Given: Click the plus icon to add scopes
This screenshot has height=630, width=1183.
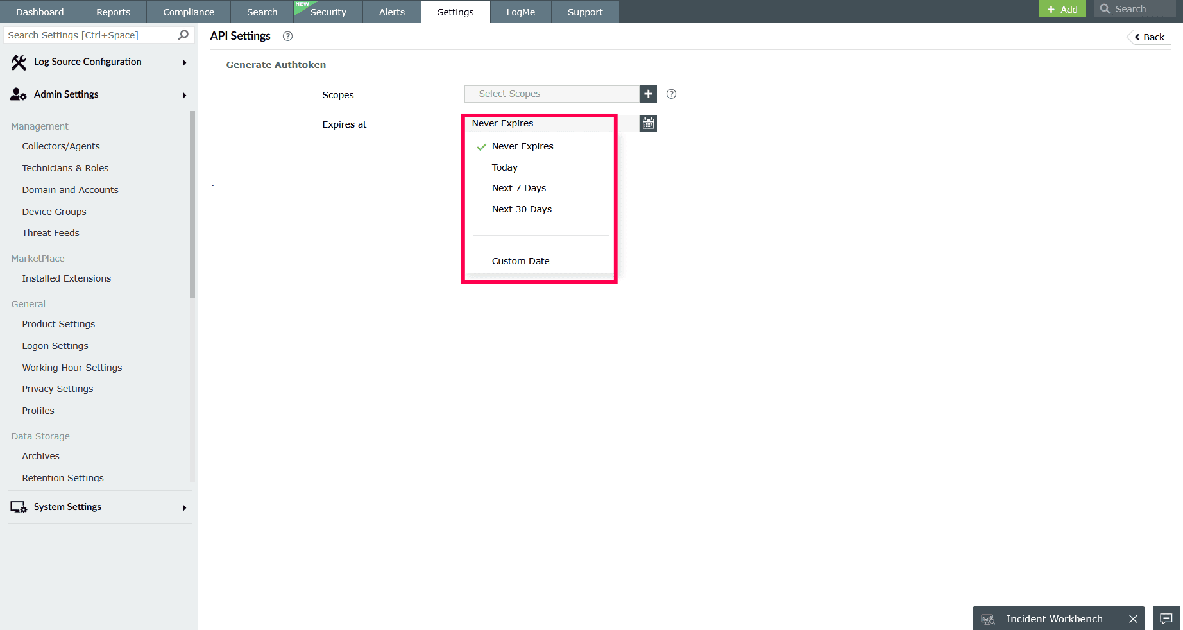Looking at the screenshot, I should pyautogui.click(x=648, y=94).
